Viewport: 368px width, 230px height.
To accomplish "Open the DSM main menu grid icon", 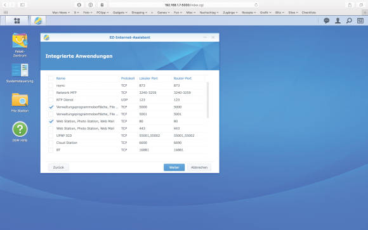I will coord(17,21).
